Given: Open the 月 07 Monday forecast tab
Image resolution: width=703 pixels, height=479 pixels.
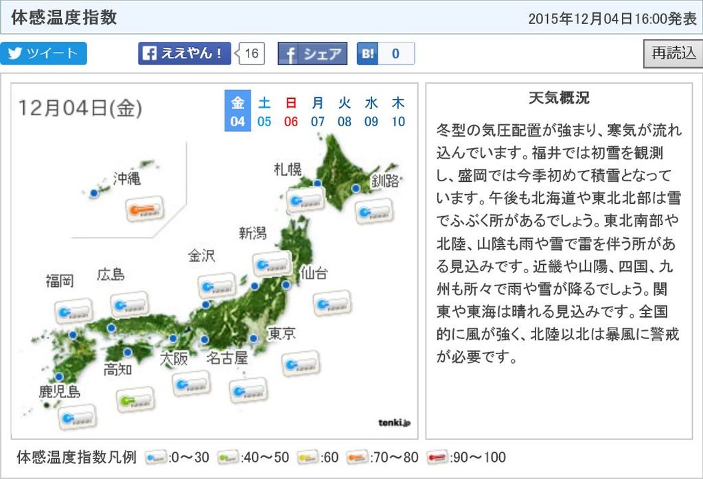Looking at the screenshot, I should coord(318,111).
